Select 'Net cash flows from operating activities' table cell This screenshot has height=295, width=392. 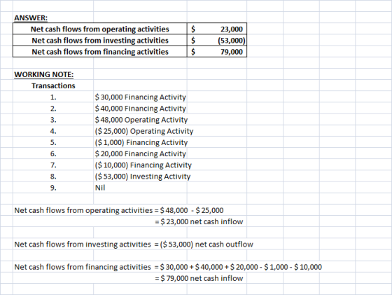(99, 29)
